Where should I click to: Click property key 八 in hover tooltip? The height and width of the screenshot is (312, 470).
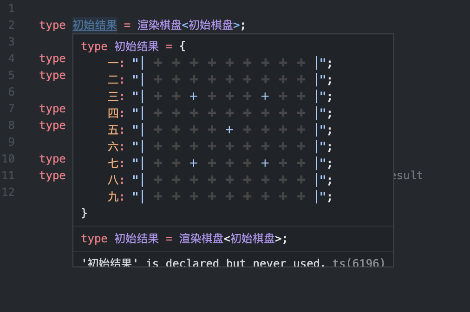coord(113,181)
